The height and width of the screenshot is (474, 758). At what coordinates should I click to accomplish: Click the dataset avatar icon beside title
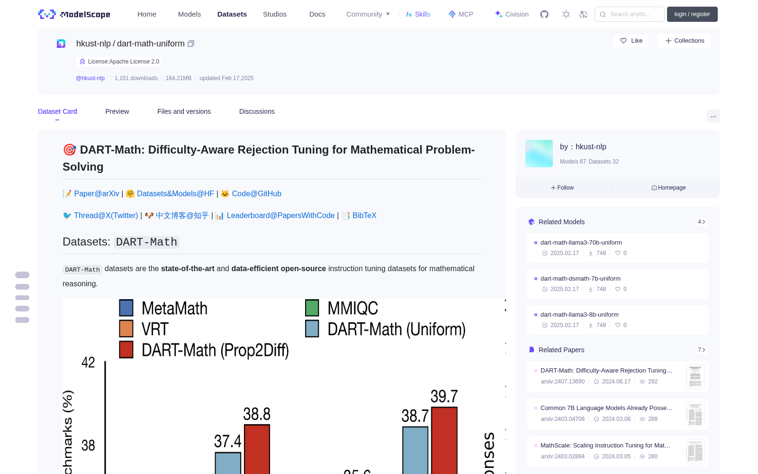click(x=61, y=44)
